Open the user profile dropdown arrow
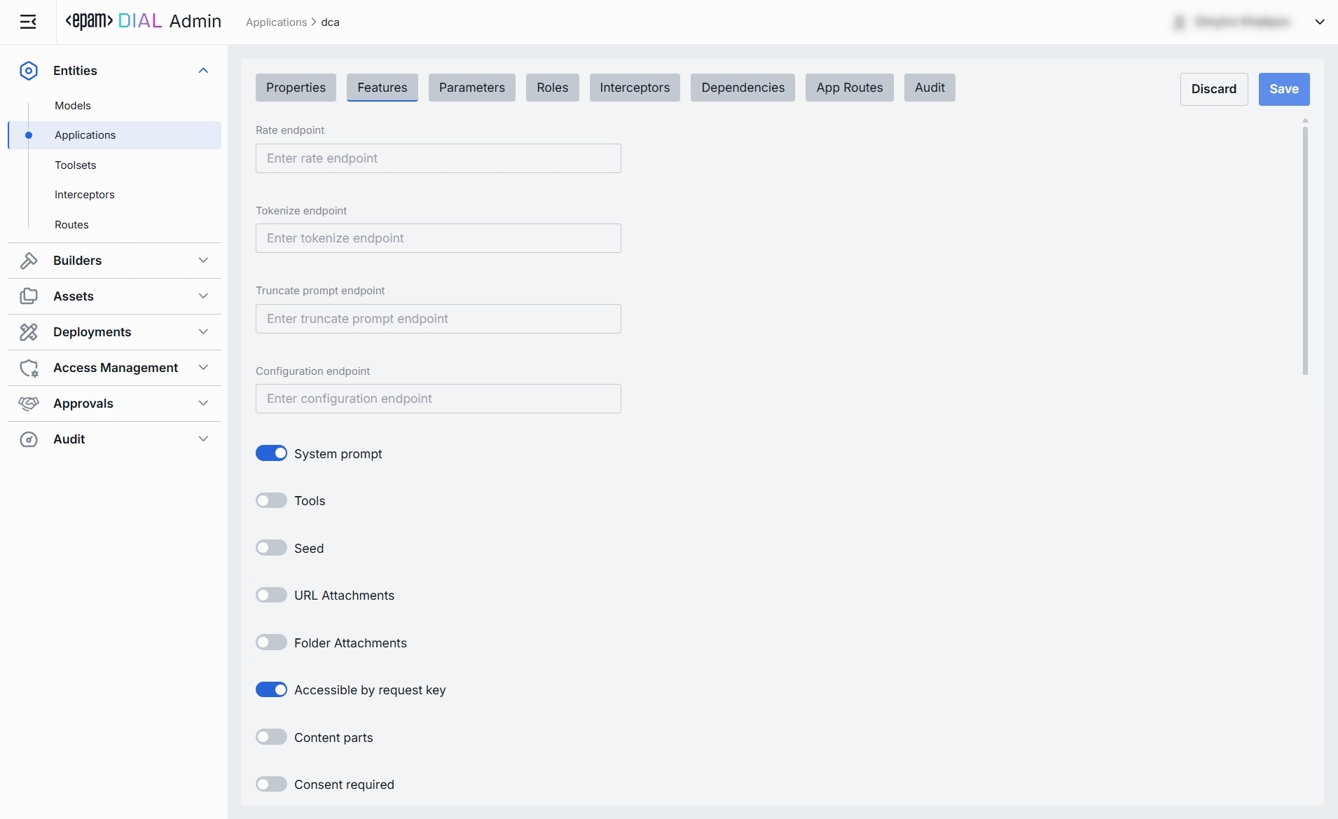This screenshot has height=819, width=1338. (x=1319, y=22)
